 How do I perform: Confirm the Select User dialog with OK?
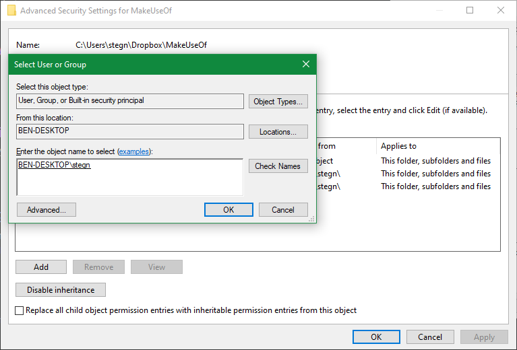coord(229,210)
